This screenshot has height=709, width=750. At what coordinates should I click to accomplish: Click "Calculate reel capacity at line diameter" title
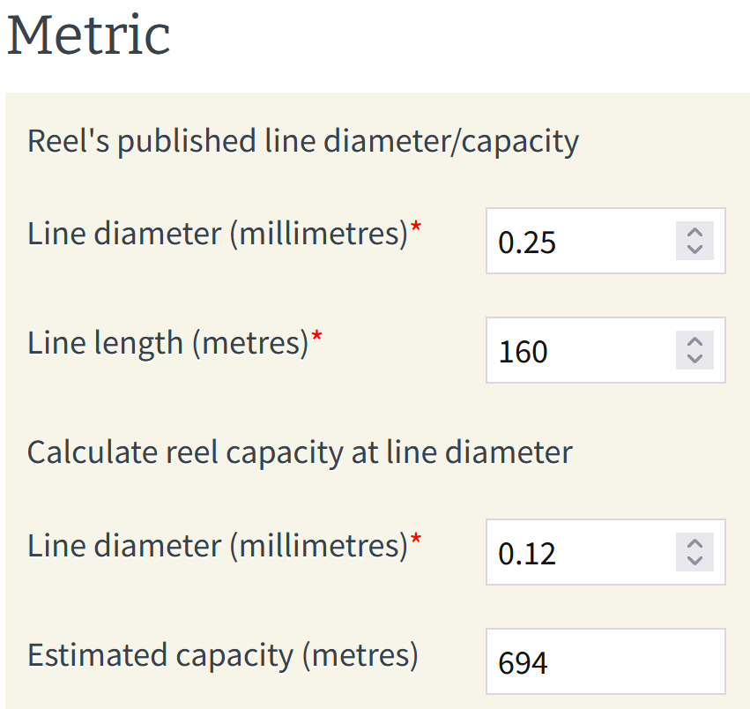pyautogui.click(x=300, y=452)
